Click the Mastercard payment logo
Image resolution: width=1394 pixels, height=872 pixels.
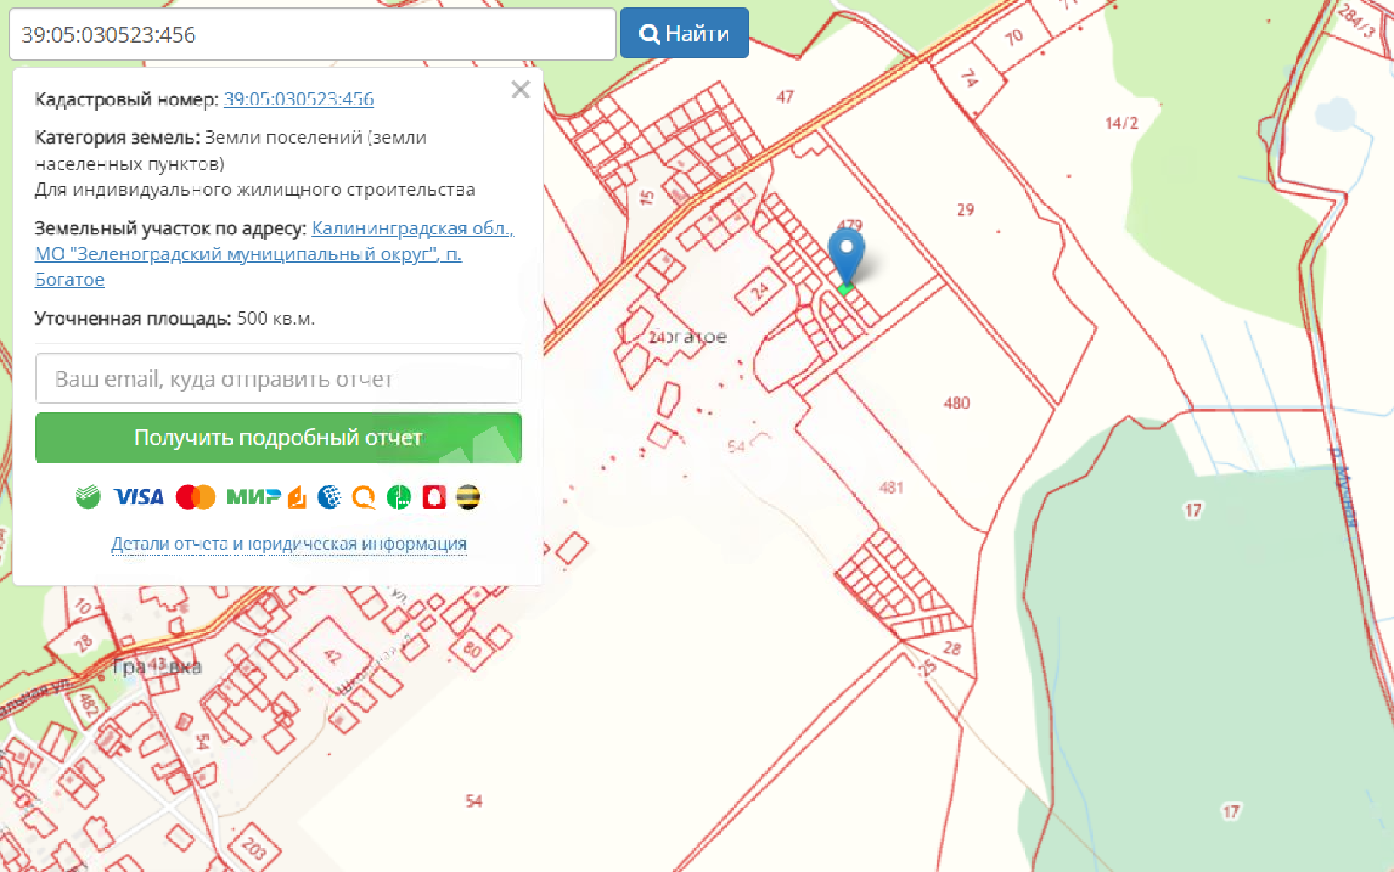click(195, 497)
